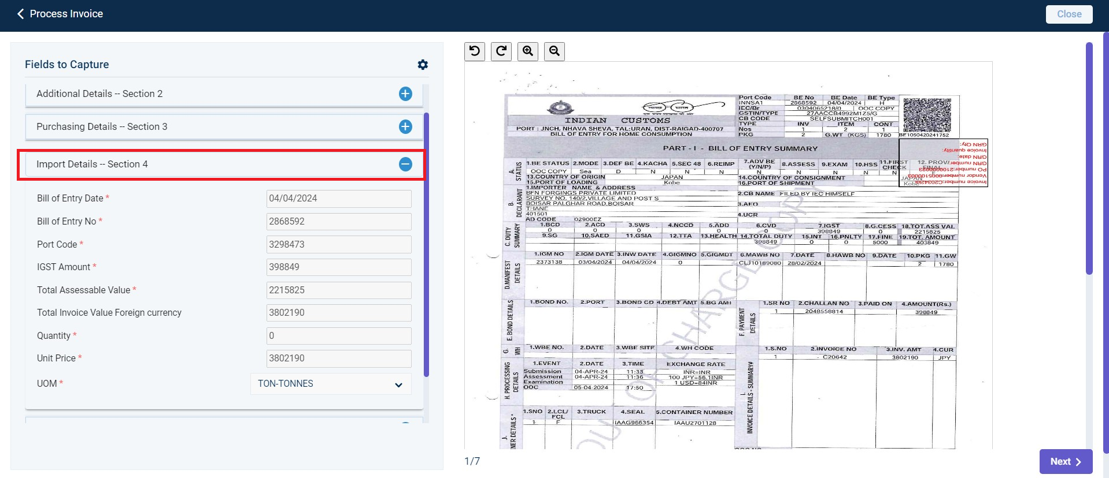
Task: Rotate document counter-clockwise
Action: (x=475, y=51)
